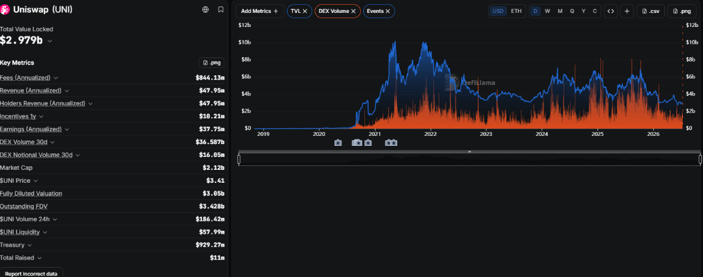Expand Holders Revenue (Annualized) row

click(x=91, y=104)
